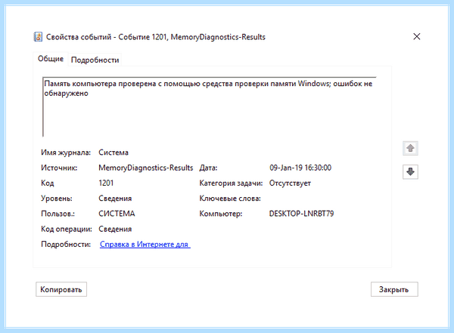Select the user value СИСТЕМА
Viewport: 454px width, 333px height.
coord(117,214)
